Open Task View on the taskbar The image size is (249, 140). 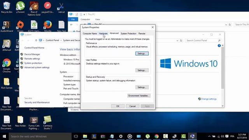coord(76,136)
